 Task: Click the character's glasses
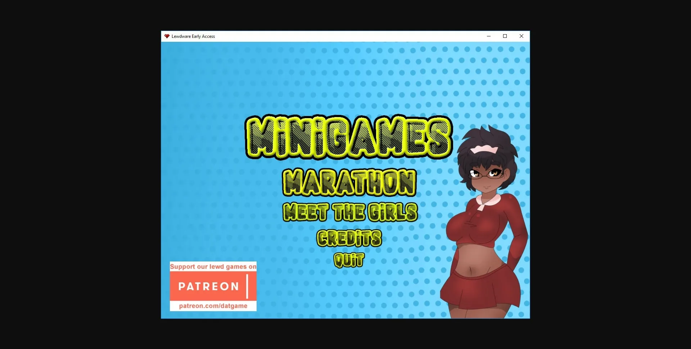tap(486, 175)
